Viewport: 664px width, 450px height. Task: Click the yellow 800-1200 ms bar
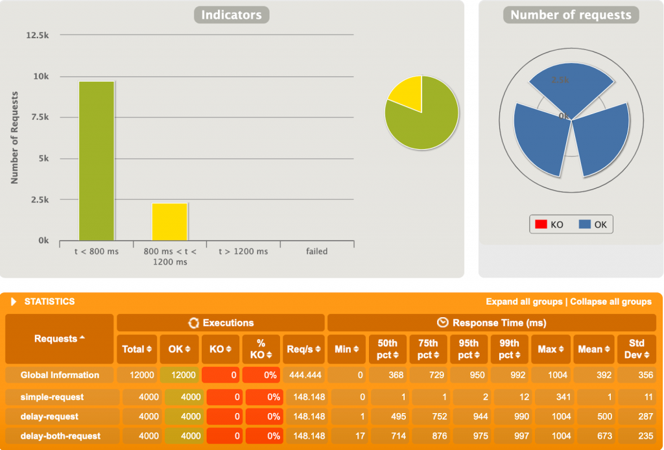pyautogui.click(x=169, y=222)
